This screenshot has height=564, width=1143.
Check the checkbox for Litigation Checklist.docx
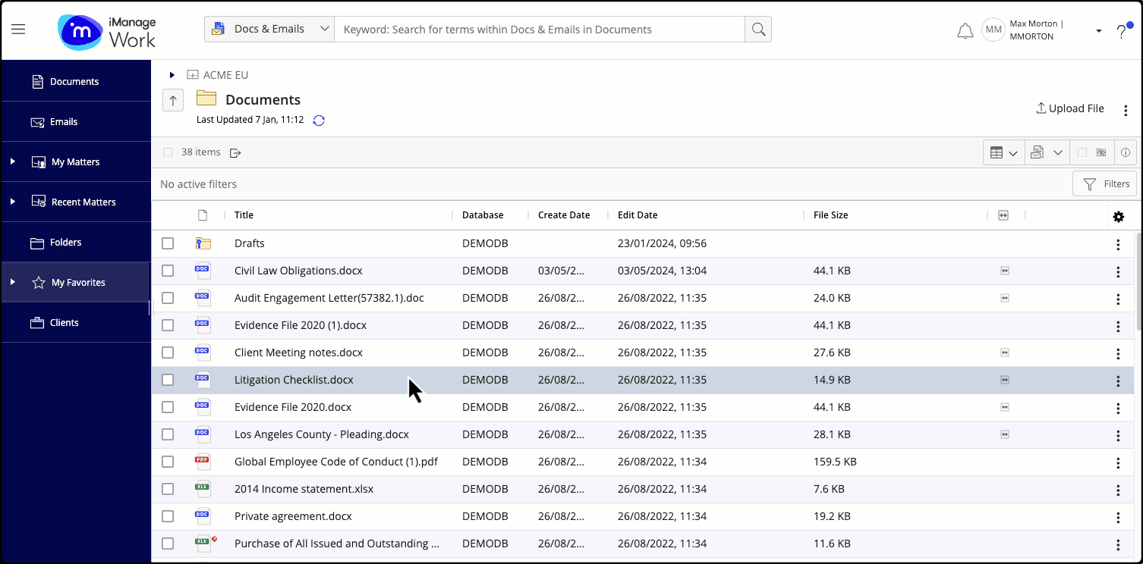pyautogui.click(x=167, y=380)
